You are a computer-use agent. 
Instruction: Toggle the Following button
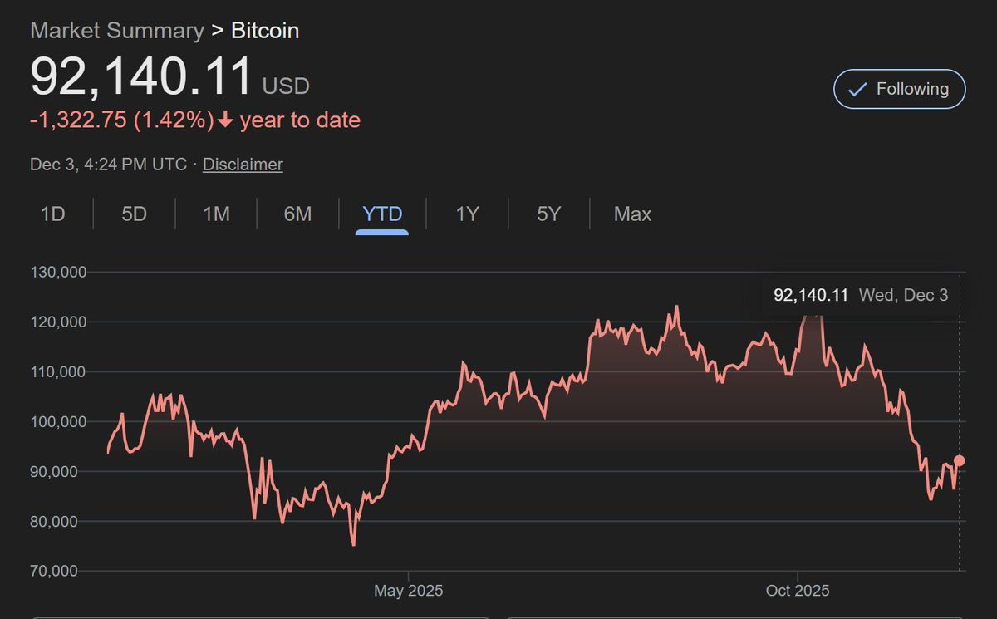click(899, 89)
